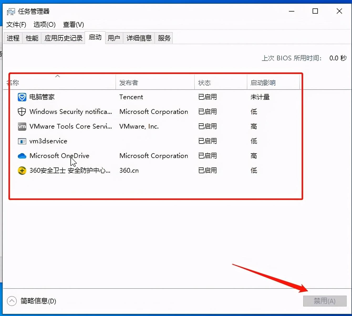The image size is (352, 316).
Task: Switch to the 用户 tab
Action: pyautogui.click(x=114, y=38)
